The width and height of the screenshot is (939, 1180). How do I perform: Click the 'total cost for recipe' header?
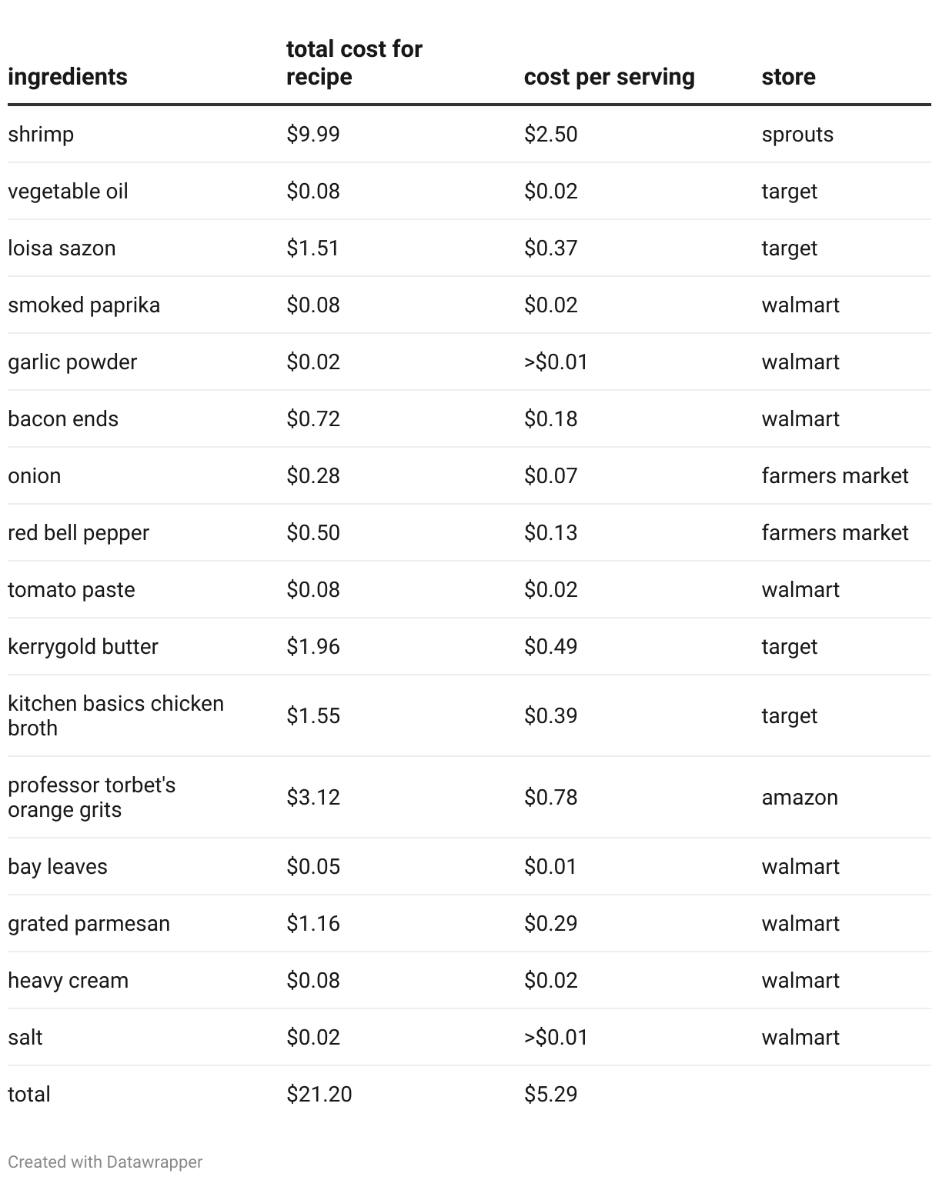click(x=354, y=63)
